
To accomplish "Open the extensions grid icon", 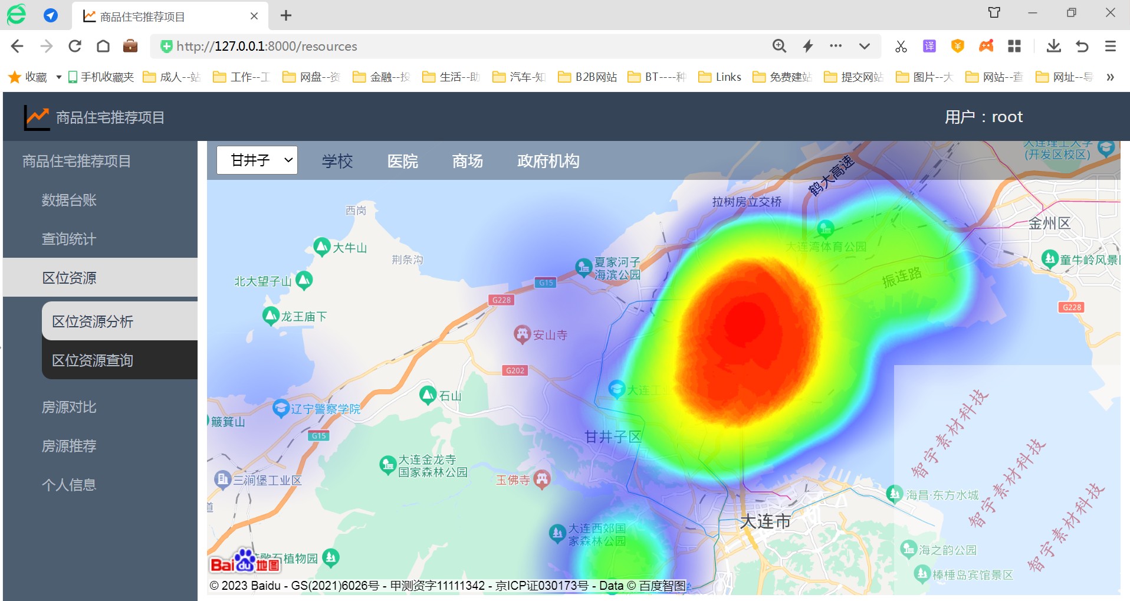I will 1014,46.
